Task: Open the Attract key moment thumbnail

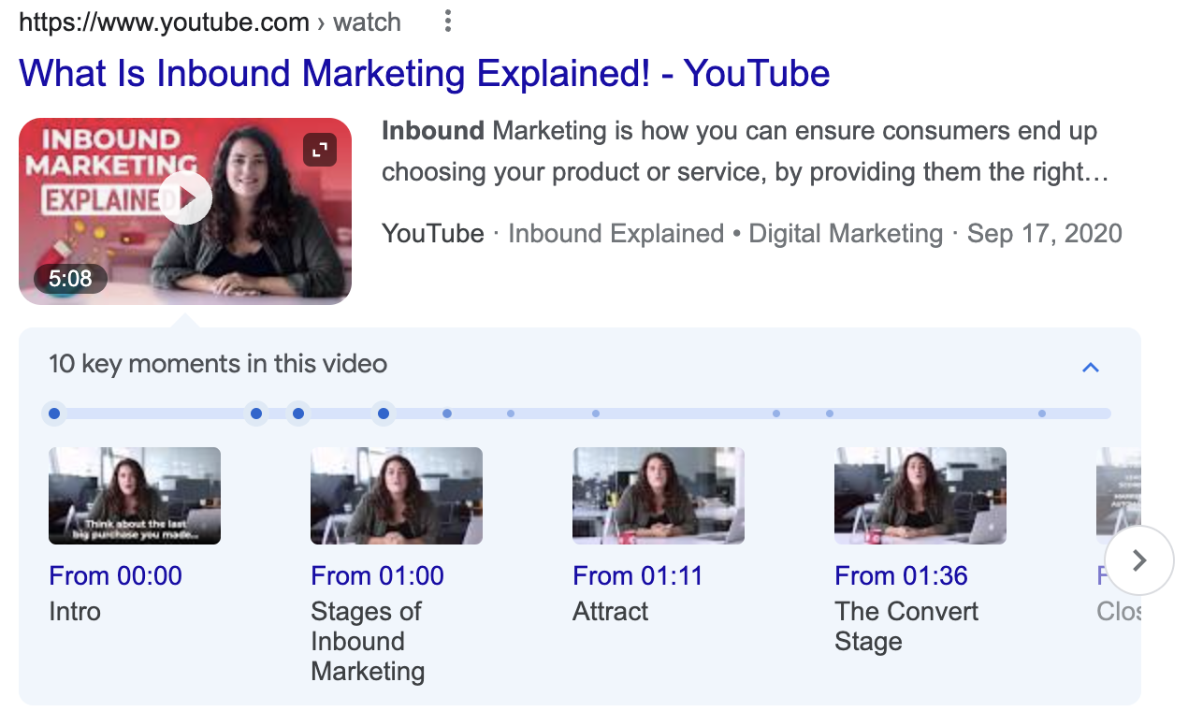Action: point(659,496)
